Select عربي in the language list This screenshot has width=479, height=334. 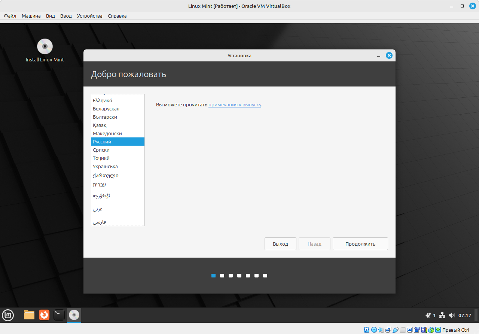pyautogui.click(x=118, y=209)
